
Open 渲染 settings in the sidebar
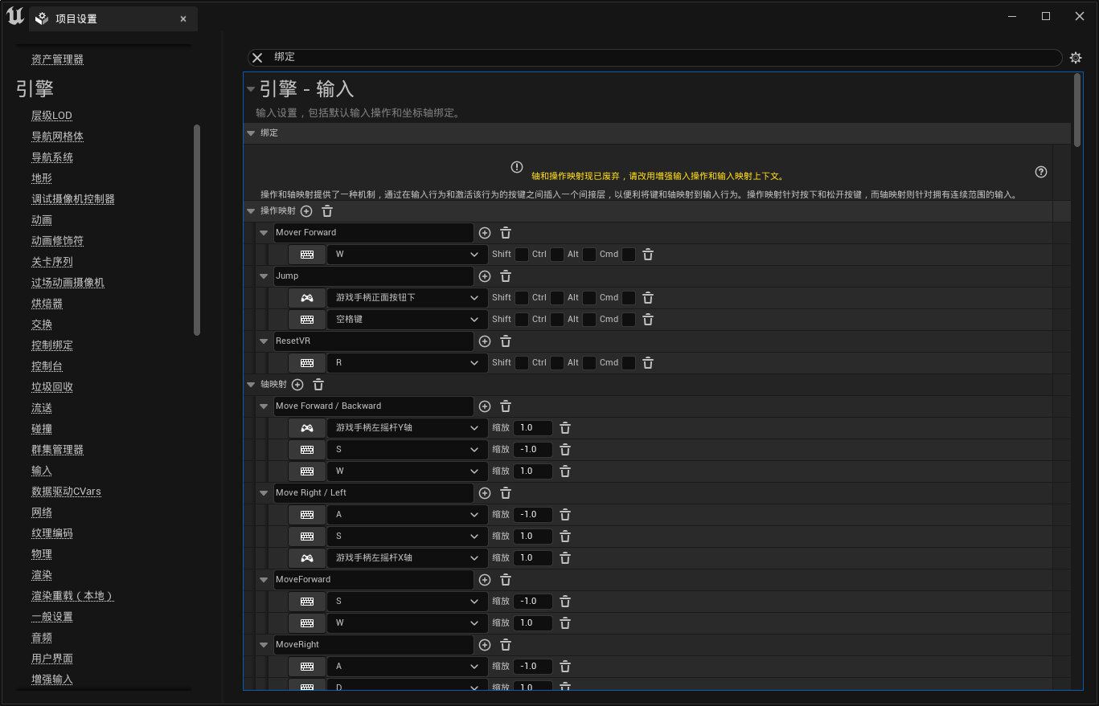tap(42, 575)
